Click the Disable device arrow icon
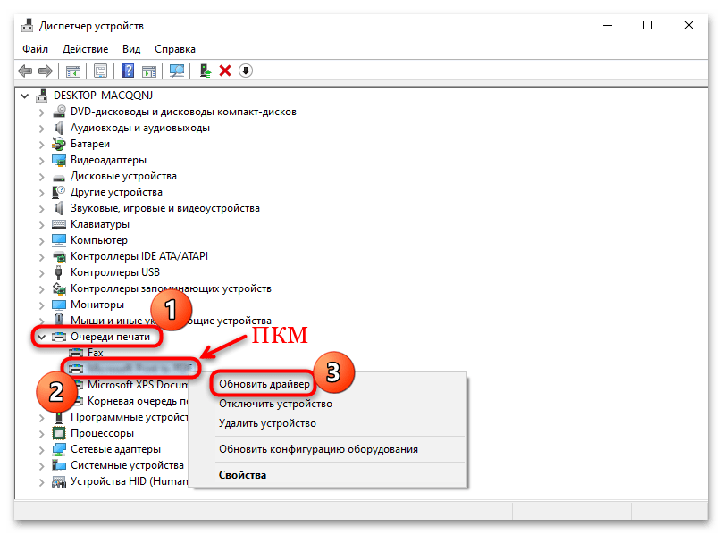Screen dimensions: 722x534 tap(245, 71)
